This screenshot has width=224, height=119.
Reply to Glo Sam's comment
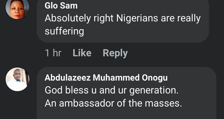[115, 53]
